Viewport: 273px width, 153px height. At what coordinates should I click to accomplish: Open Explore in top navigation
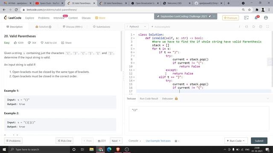pyautogui.click(x=30, y=18)
